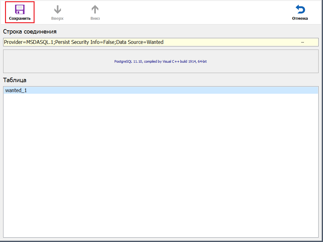Screen dimensions: 323x242
Task: Click the Вверх label in the toolbar
Action: tap(57, 18)
